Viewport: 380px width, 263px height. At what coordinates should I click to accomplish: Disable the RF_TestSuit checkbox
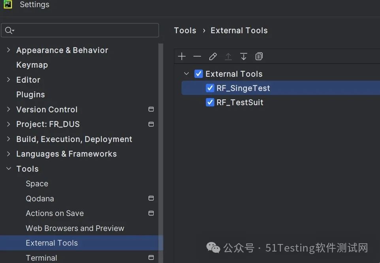[210, 102]
